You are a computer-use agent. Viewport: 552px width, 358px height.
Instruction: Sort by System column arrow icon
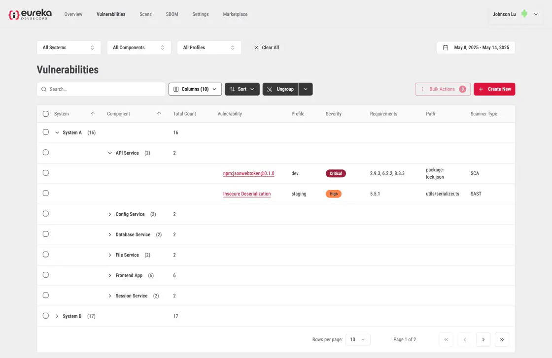click(93, 114)
